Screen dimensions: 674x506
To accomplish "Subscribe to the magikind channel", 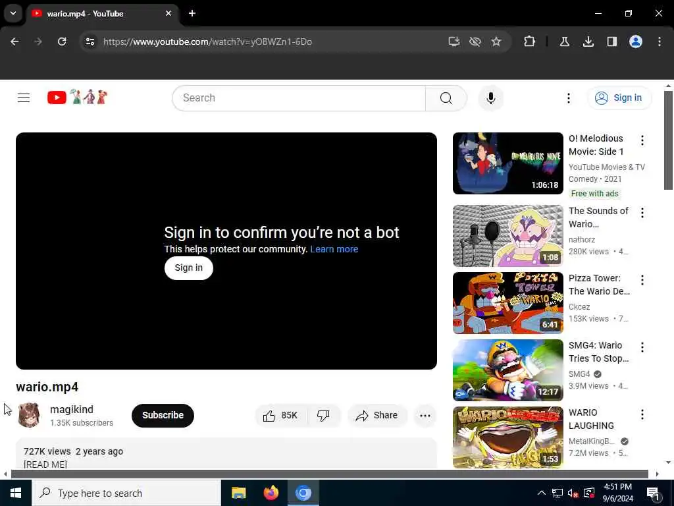I will click(163, 415).
